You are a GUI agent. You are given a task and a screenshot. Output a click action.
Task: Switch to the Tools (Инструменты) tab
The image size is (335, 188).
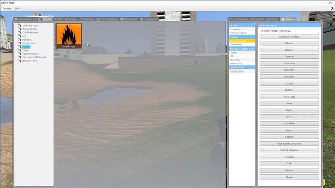(x=238, y=19)
